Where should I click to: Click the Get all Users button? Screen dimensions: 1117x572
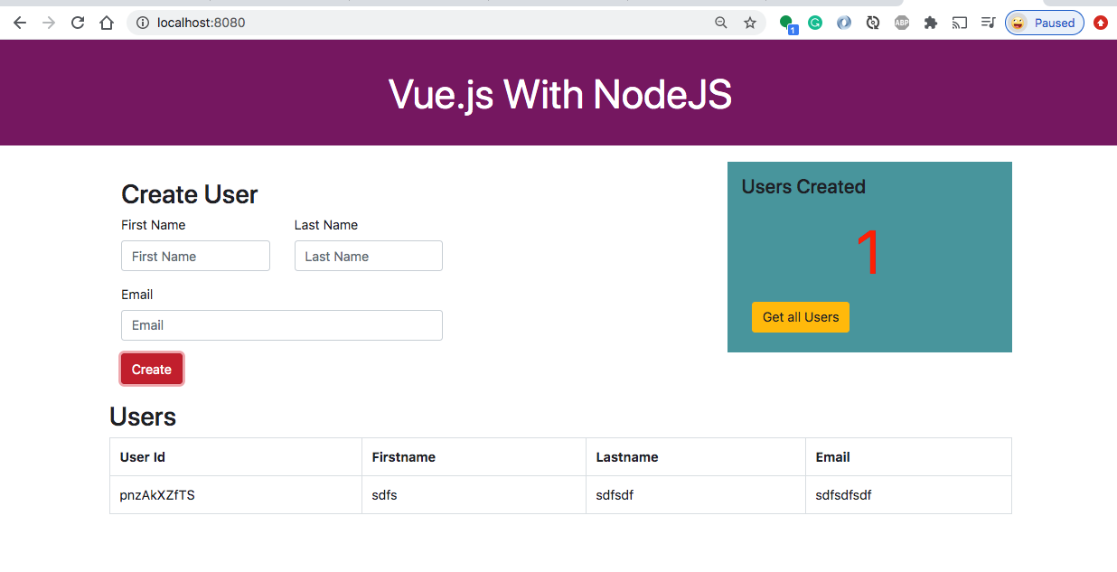pyautogui.click(x=801, y=317)
